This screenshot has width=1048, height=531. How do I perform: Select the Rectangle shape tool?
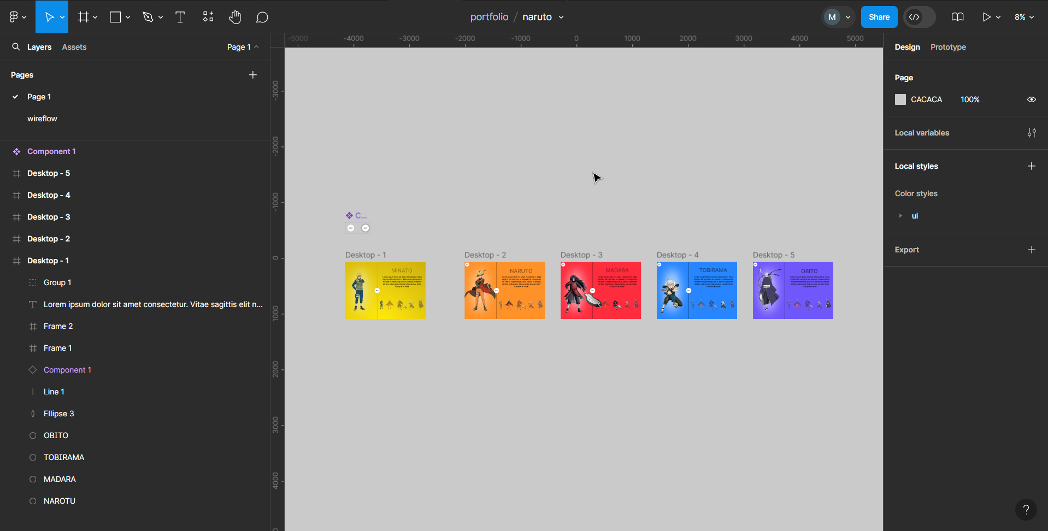click(115, 17)
